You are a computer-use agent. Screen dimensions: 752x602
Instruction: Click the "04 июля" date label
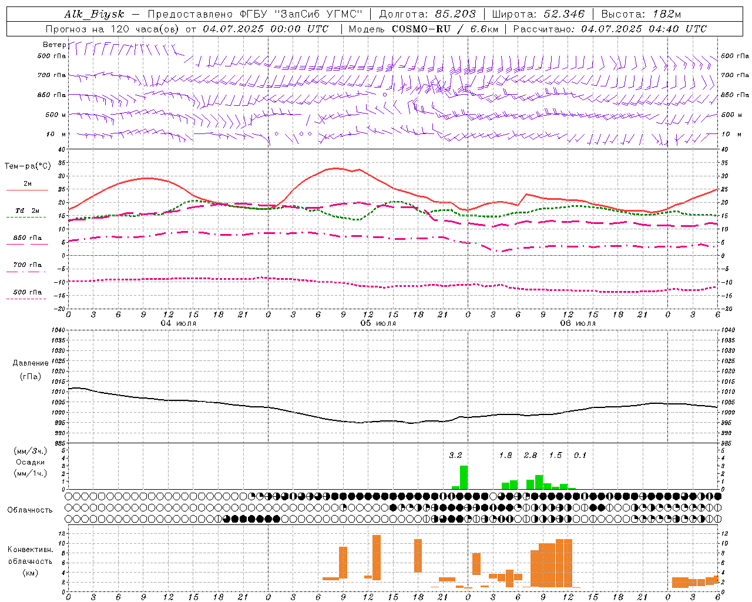179,323
